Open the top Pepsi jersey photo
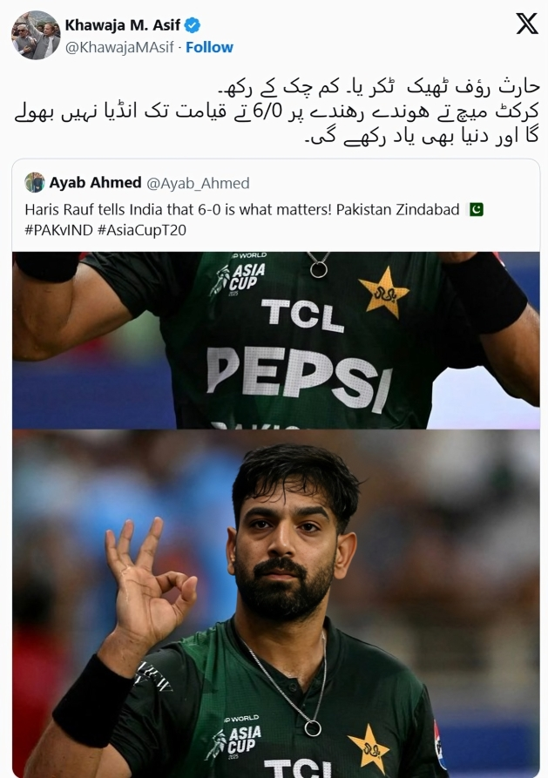This screenshot has height=778, width=548. coord(276,341)
